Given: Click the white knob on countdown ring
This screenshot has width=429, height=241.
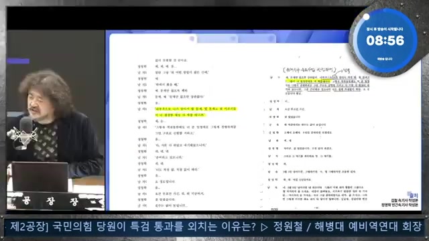Looking at the screenshot, I should [366, 17].
